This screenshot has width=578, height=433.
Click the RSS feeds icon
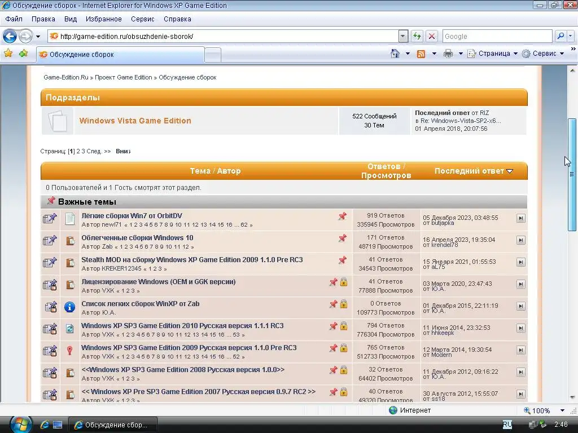(x=421, y=54)
